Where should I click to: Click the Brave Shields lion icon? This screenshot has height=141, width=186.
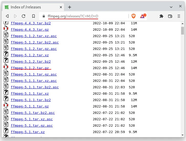tap(134, 16)
